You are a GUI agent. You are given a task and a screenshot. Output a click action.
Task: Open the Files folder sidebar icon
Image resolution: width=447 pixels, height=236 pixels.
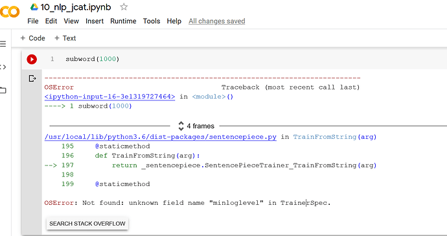pyautogui.click(x=3, y=91)
